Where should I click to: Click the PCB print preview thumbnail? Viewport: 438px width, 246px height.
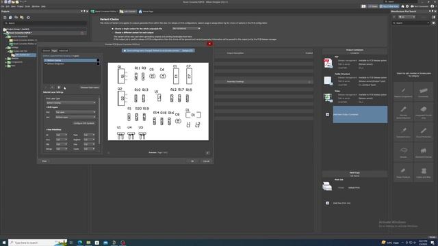[x=158, y=102]
